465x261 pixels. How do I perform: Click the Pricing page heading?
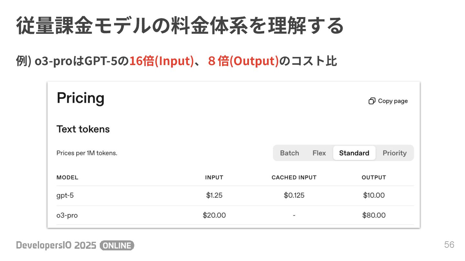click(x=80, y=98)
